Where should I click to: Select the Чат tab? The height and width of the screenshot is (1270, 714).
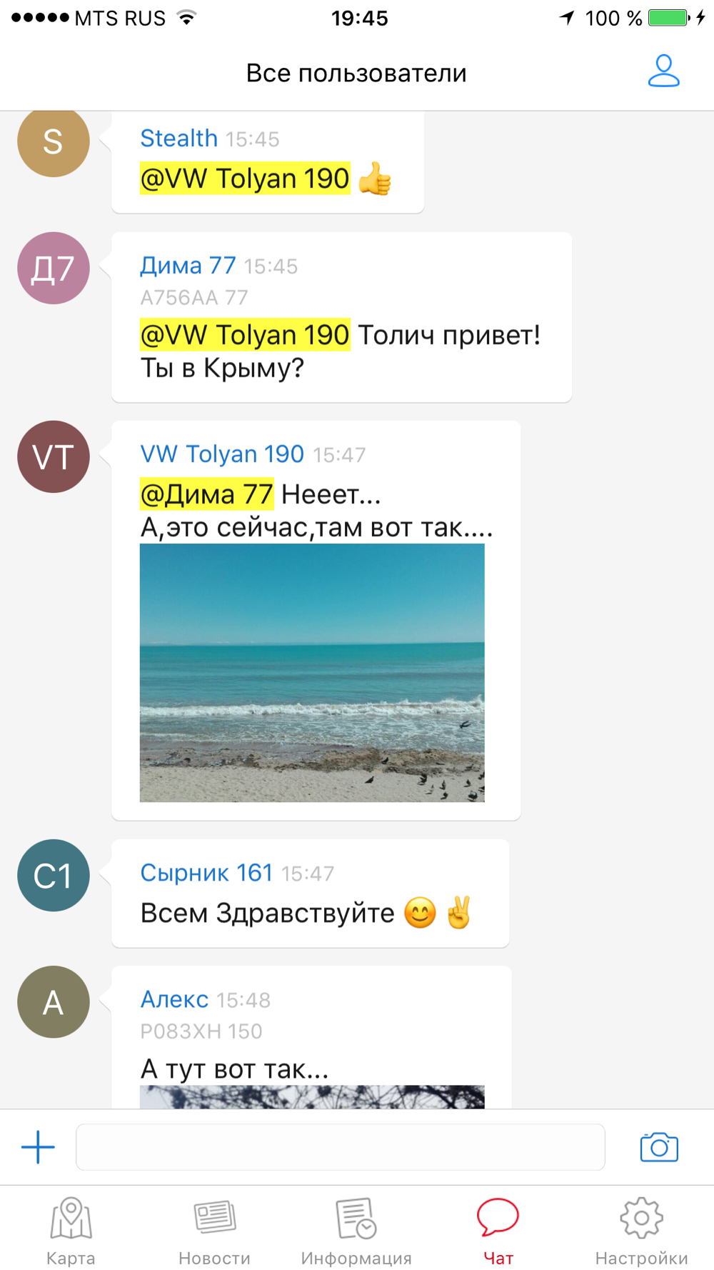point(498,1231)
